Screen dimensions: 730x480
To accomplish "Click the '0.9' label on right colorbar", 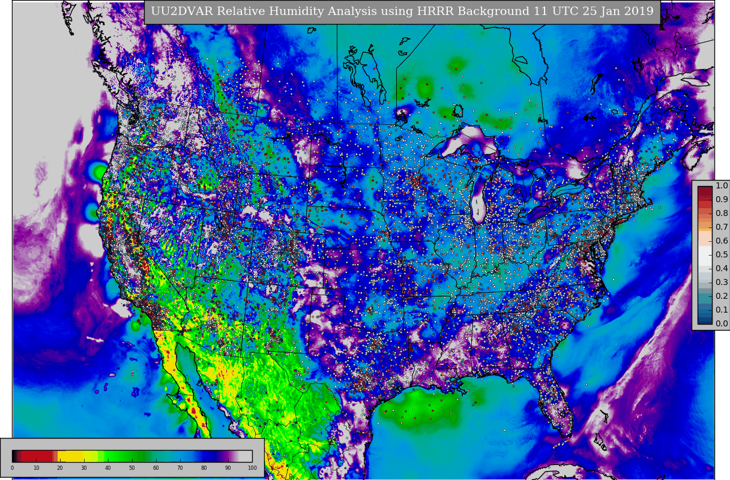I will [722, 200].
